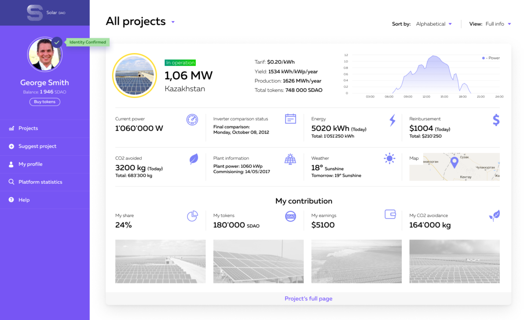Click the Current power gauge icon

click(x=192, y=120)
